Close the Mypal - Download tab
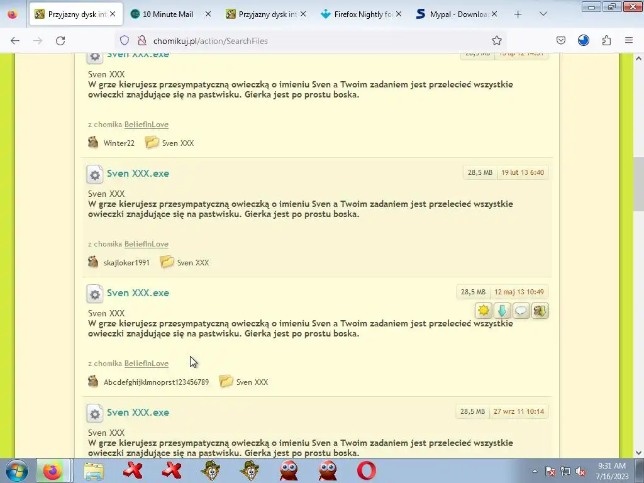 point(494,14)
